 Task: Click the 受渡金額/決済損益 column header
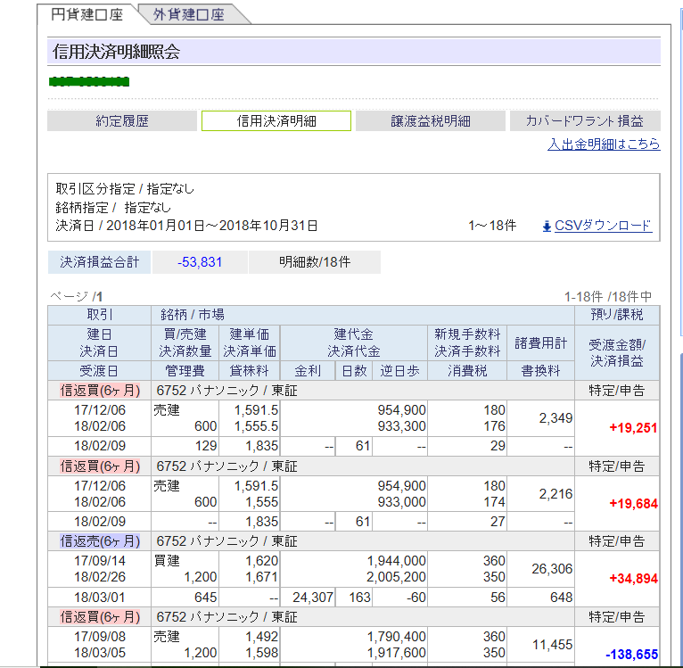(617, 352)
